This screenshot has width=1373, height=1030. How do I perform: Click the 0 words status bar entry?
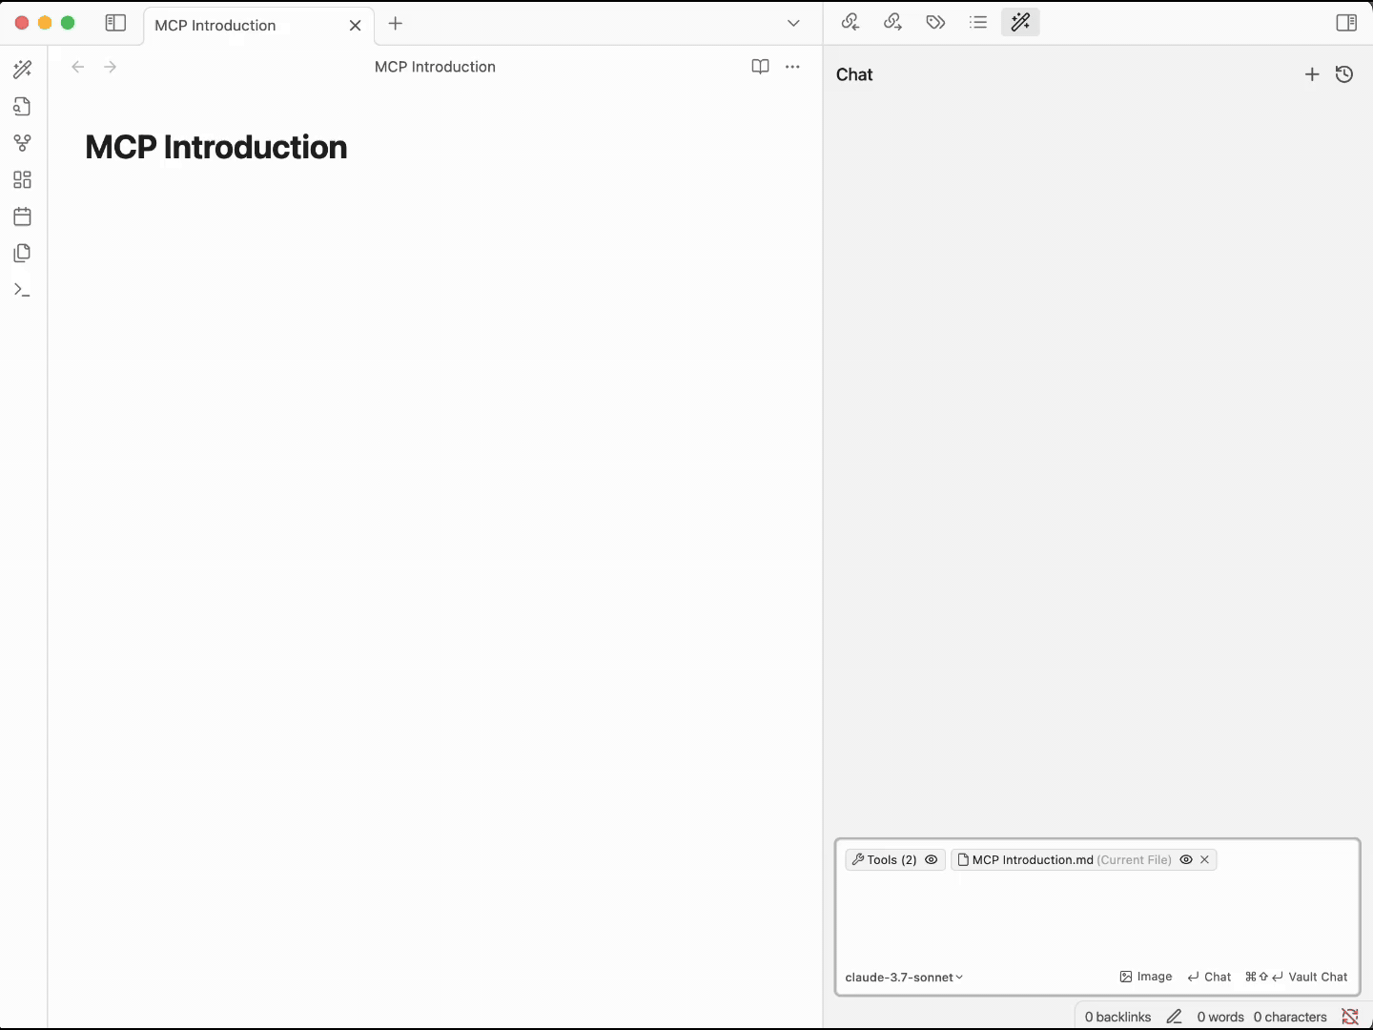coord(1220,1017)
